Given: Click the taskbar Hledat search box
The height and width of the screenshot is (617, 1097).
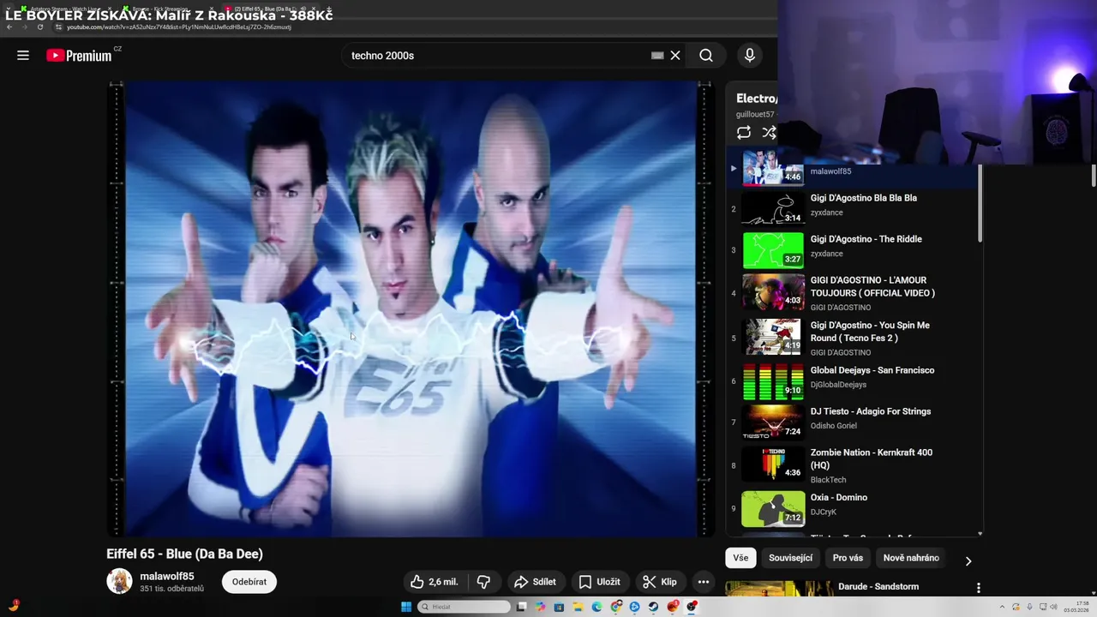Looking at the screenshot, I should point(464,607).
